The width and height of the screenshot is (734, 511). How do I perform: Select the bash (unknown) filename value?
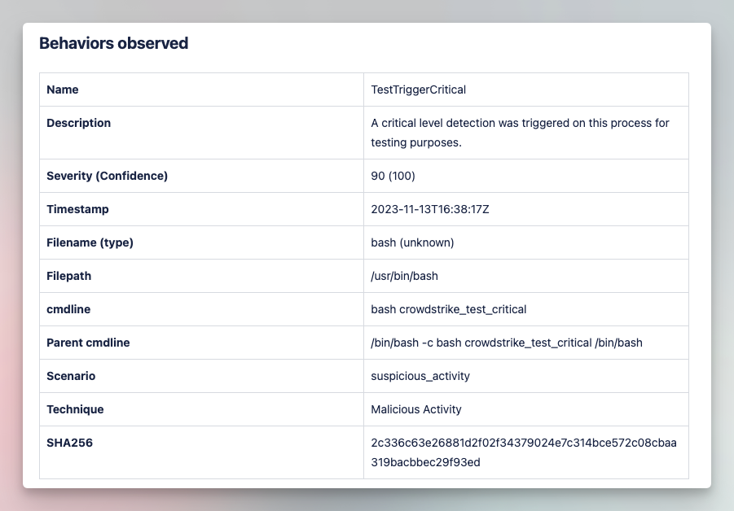(x=412, y=242)
